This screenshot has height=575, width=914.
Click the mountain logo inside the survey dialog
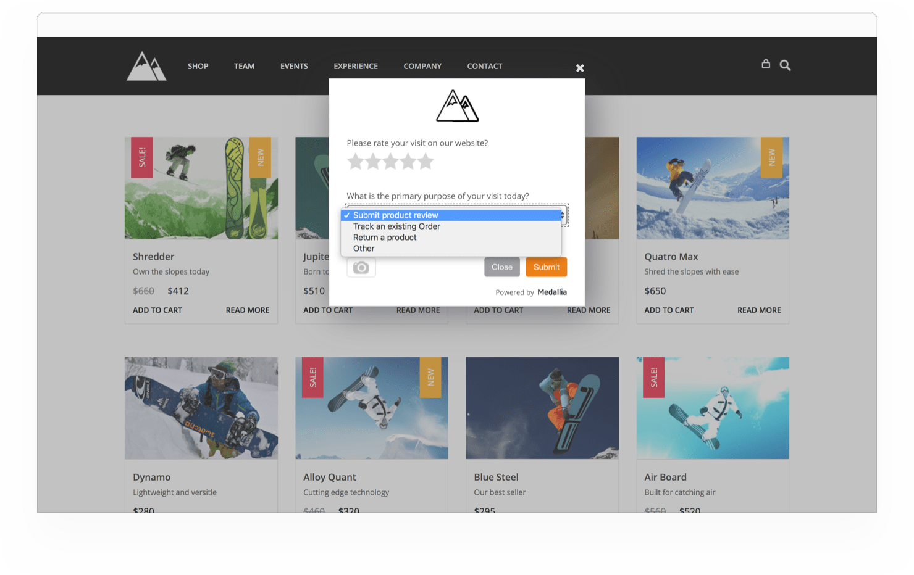[x=456, y=106]
